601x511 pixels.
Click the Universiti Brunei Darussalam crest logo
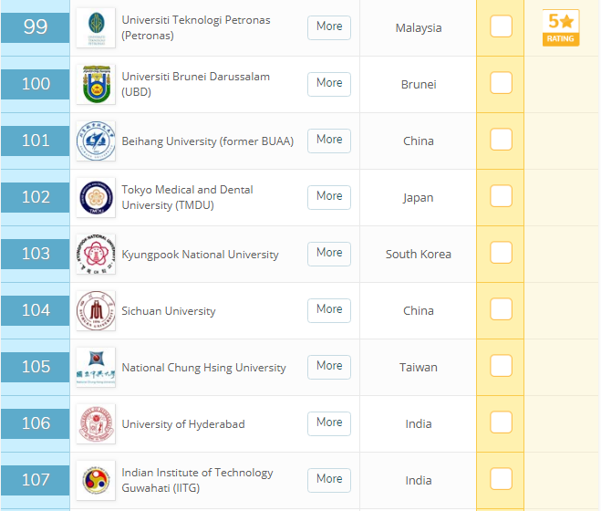coord(96,84)
